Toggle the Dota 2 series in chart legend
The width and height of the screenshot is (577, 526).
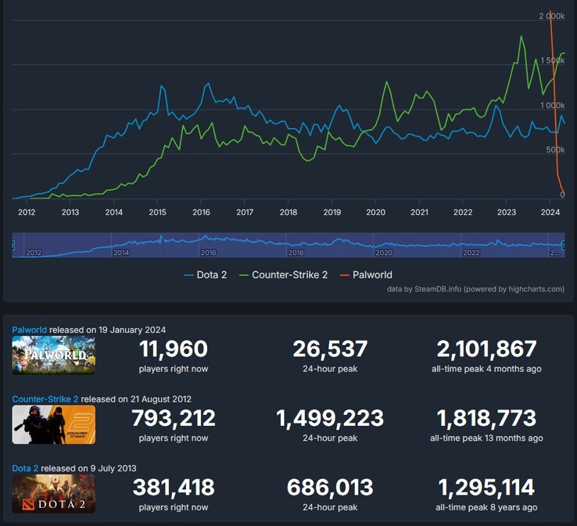(x=206, y=275)
